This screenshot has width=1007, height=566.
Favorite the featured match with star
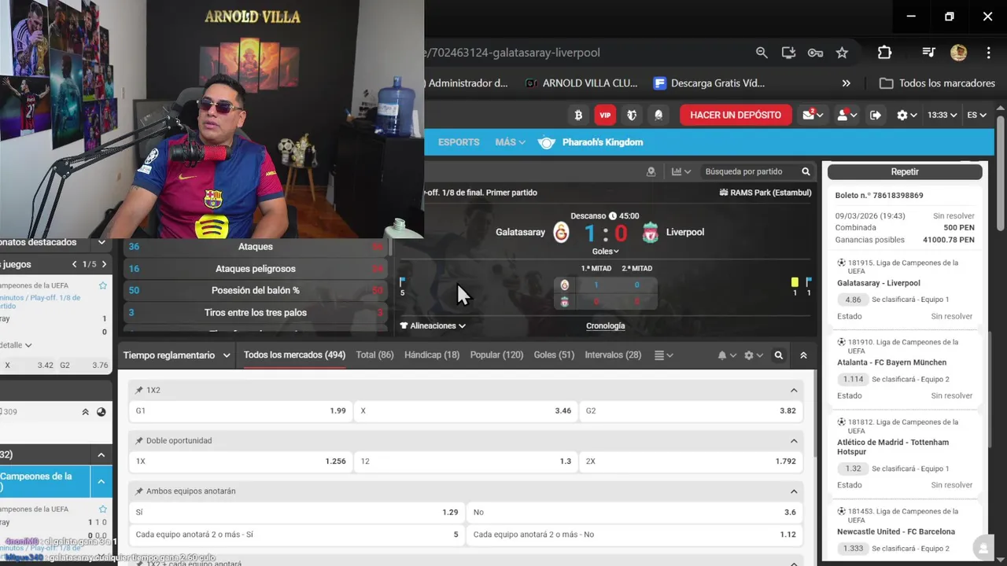103,285
